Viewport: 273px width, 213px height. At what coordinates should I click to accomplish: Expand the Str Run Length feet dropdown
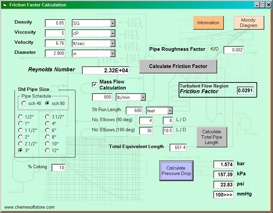click(170, 111)
